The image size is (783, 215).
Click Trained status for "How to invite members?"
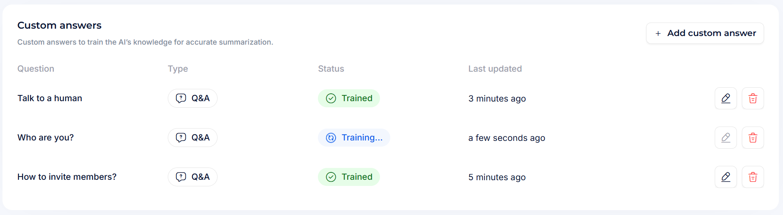349,177
